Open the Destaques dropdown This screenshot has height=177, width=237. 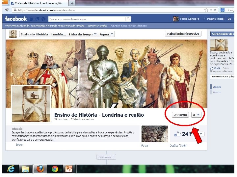coord(106,157)
